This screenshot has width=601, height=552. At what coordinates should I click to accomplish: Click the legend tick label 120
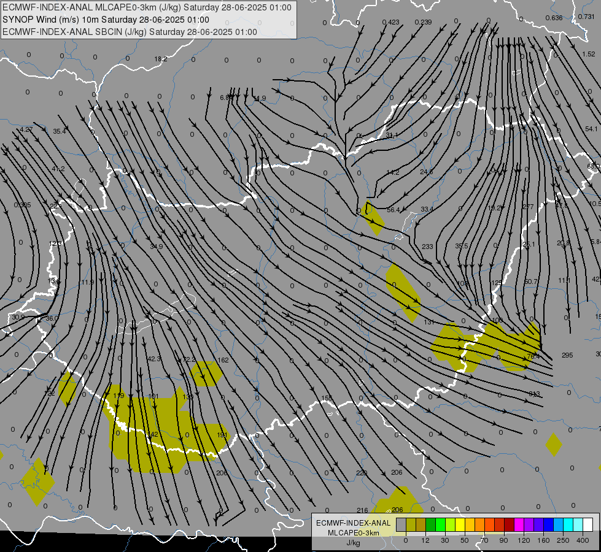[524, 540]
